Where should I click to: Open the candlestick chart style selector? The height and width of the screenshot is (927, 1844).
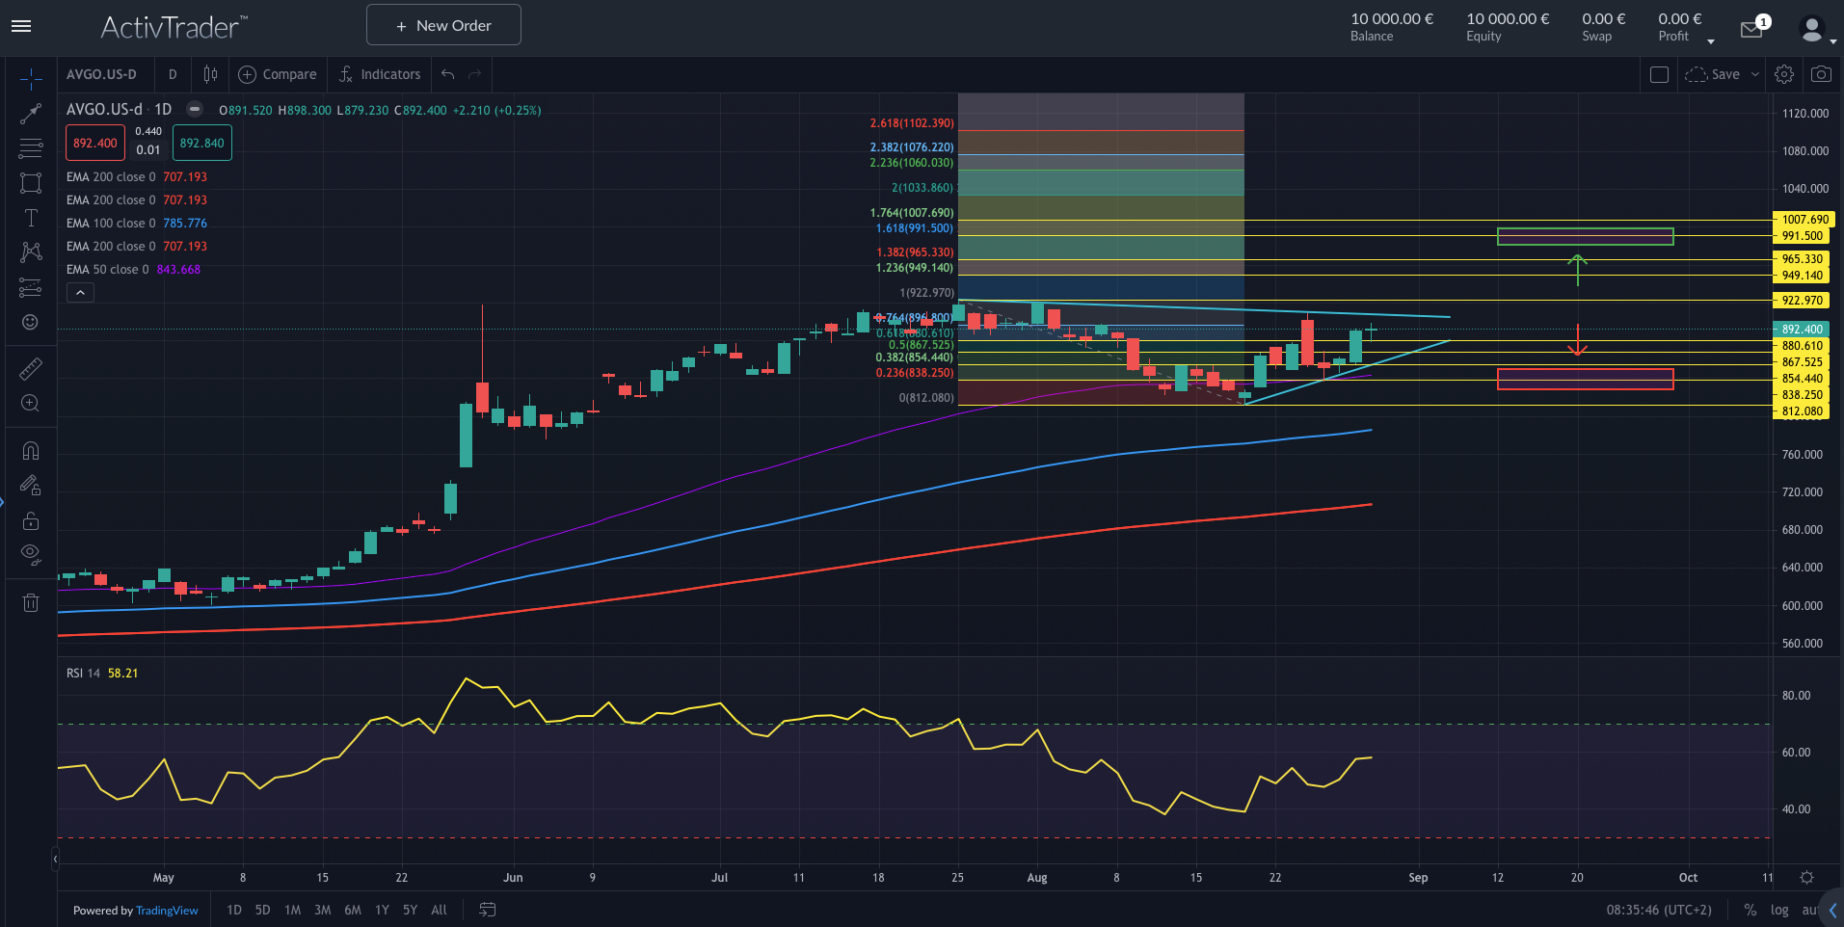point(210,74)
